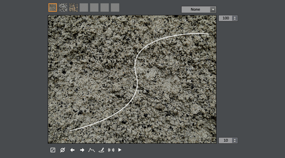
Task: Open the None dropdown menu
Action: point(198,9)
